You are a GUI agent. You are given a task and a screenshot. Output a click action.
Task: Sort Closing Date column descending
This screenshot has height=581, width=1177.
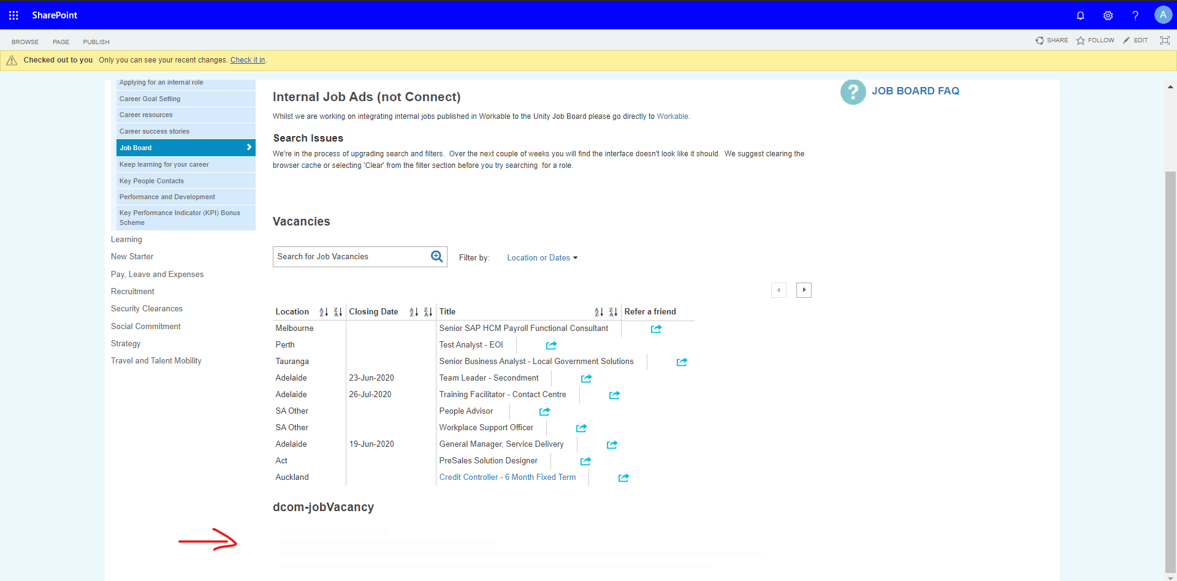point(428,311)
